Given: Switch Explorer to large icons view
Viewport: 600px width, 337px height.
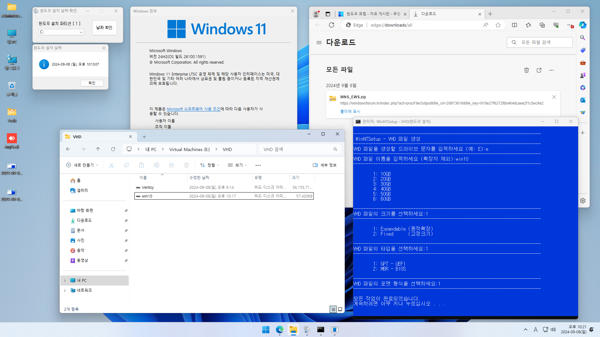Looking at the screenshot, I should 340,309.
